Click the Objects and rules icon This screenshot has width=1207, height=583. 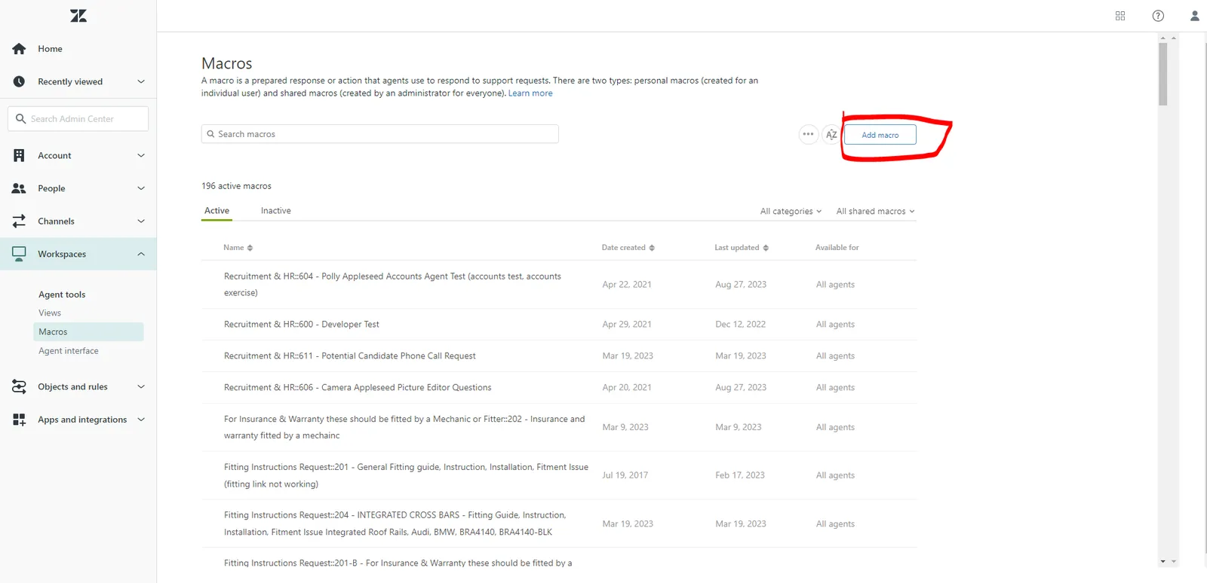coord(20,387)
